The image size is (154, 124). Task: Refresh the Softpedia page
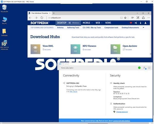click(x=42, y=18)
